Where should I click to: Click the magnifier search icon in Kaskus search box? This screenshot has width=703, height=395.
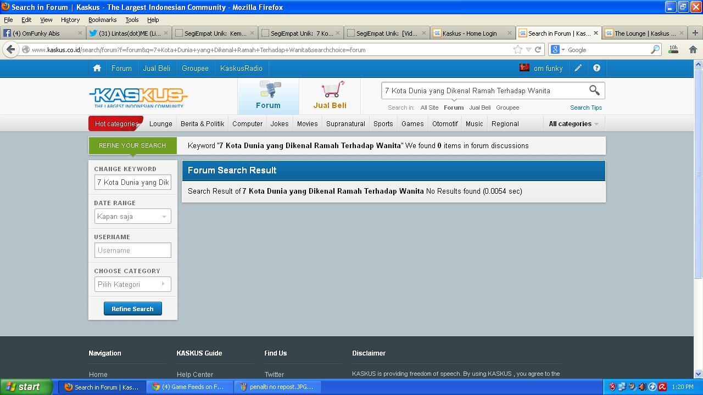point(594,90)
